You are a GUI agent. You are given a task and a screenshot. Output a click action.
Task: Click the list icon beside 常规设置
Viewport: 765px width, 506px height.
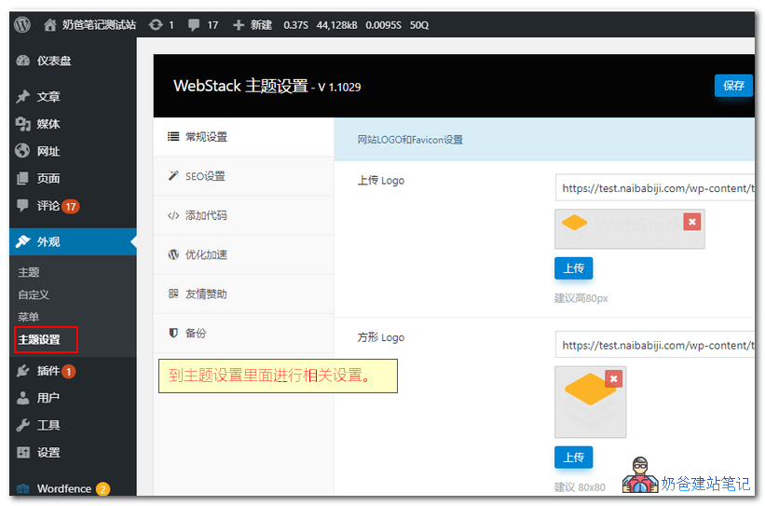pyautogui.click(x=173, y=137)
